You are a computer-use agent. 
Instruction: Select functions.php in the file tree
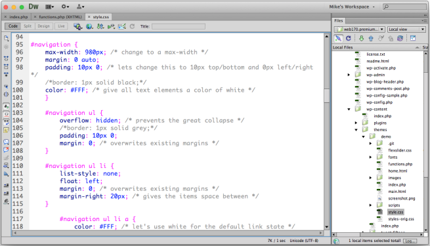(400, 164)
